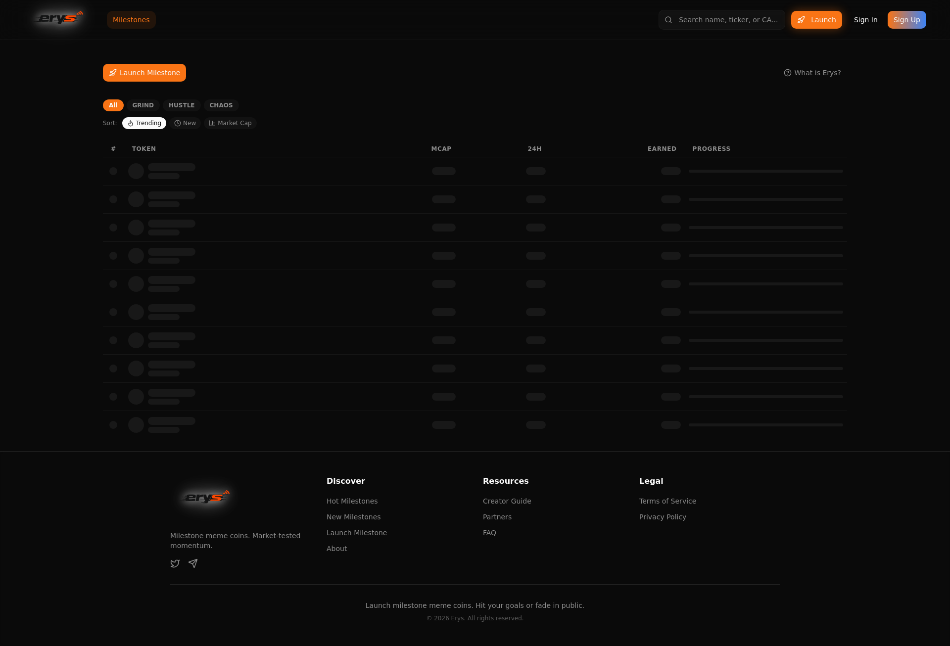Open the FAQ link under Resources
Viewport: 950px width, 646px height.
[489, 533]
